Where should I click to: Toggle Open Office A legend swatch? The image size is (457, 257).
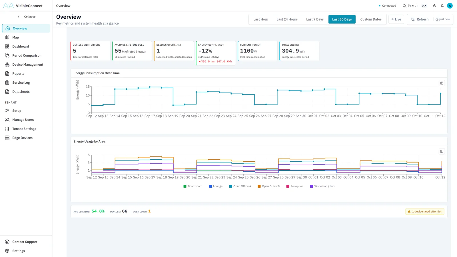230,186
